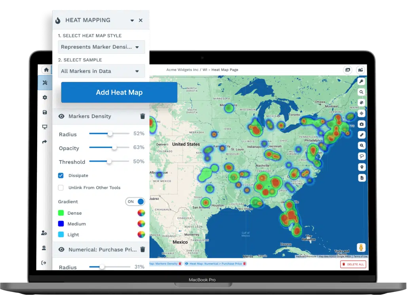Click the save icon in left sidebar

tap(45, 112)
